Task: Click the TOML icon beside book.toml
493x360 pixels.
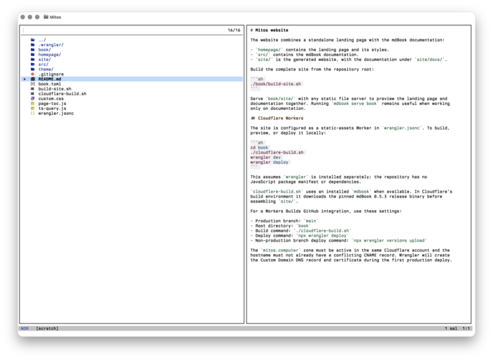Action: pos(33,84)
